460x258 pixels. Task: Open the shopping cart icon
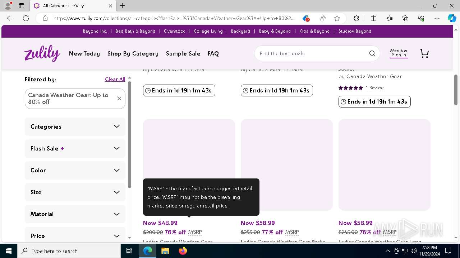tap(424, 53)
